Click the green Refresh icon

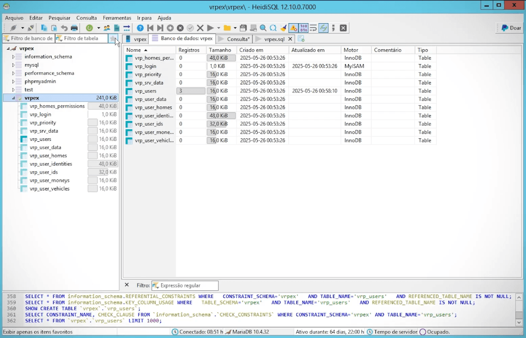click(89, 28)
